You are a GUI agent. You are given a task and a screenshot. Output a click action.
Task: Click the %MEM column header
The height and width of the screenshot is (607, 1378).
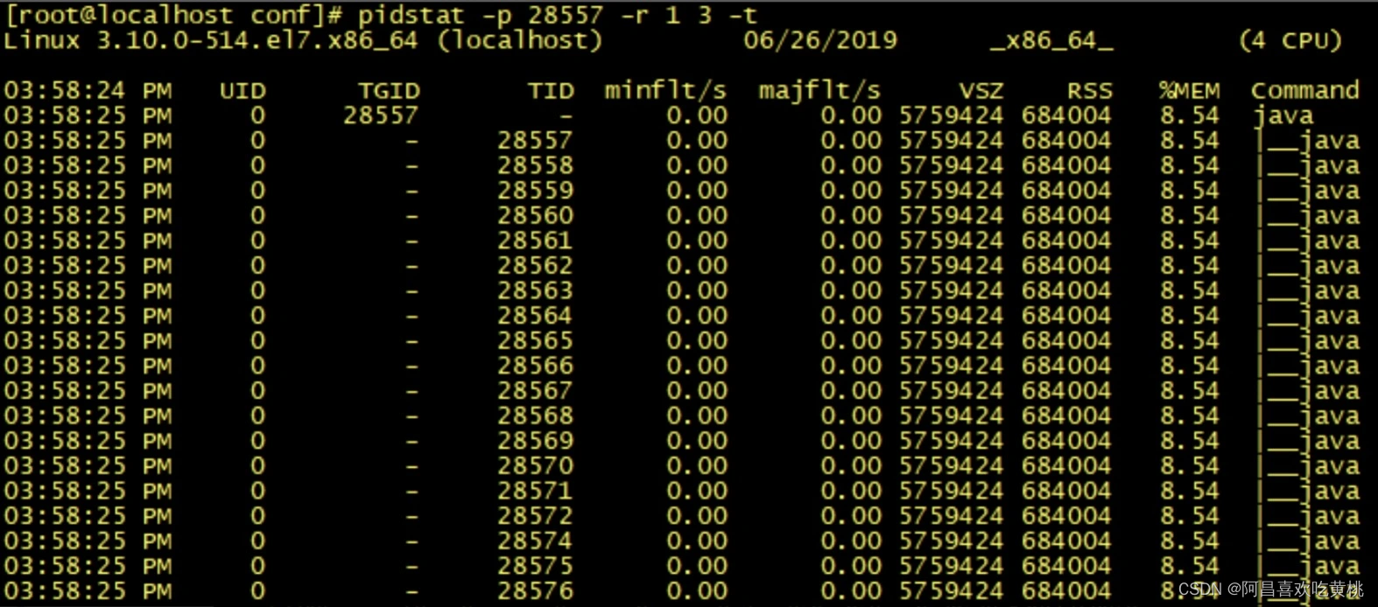[x=1189, y=91]
